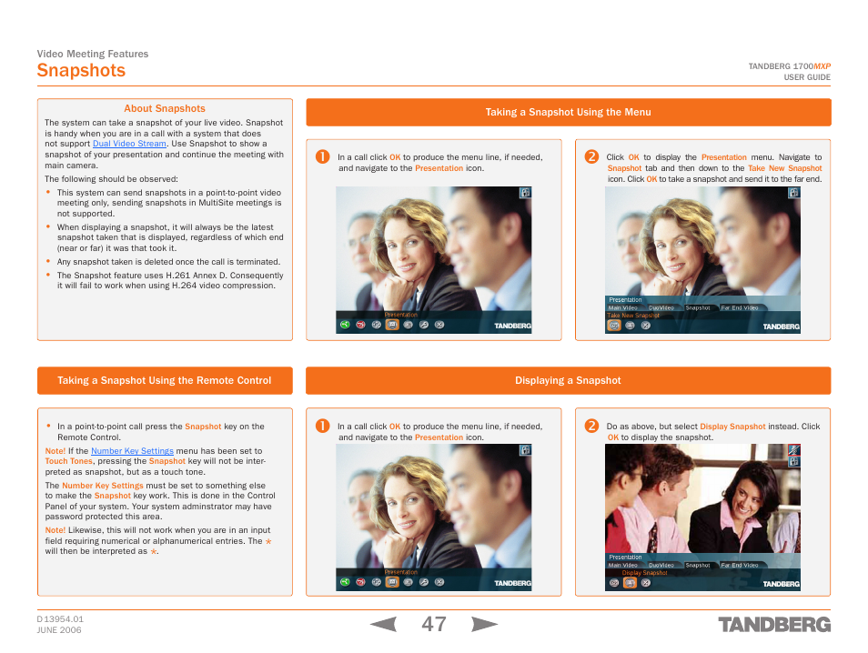Click the Touch Tones orange text
The height and width of the screenshot is (653, 868).
point(69,461)
